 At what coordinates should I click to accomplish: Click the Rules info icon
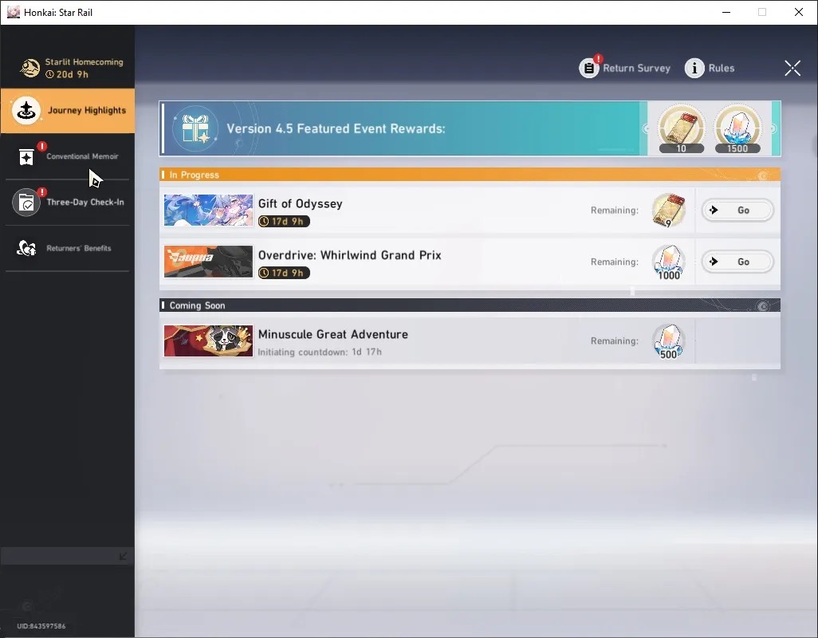(x=694, y=68)
